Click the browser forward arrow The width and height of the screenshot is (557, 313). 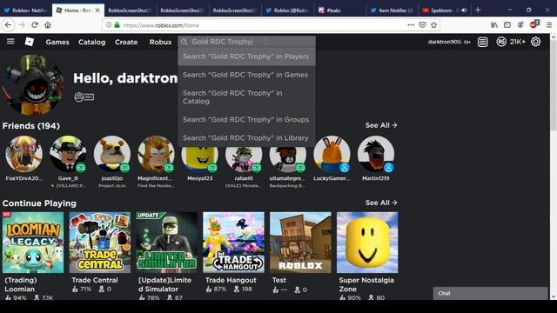click(x=21, y=25)
